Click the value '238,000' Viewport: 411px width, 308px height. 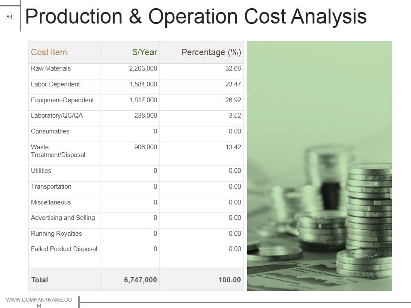click(x=146, y=115)
